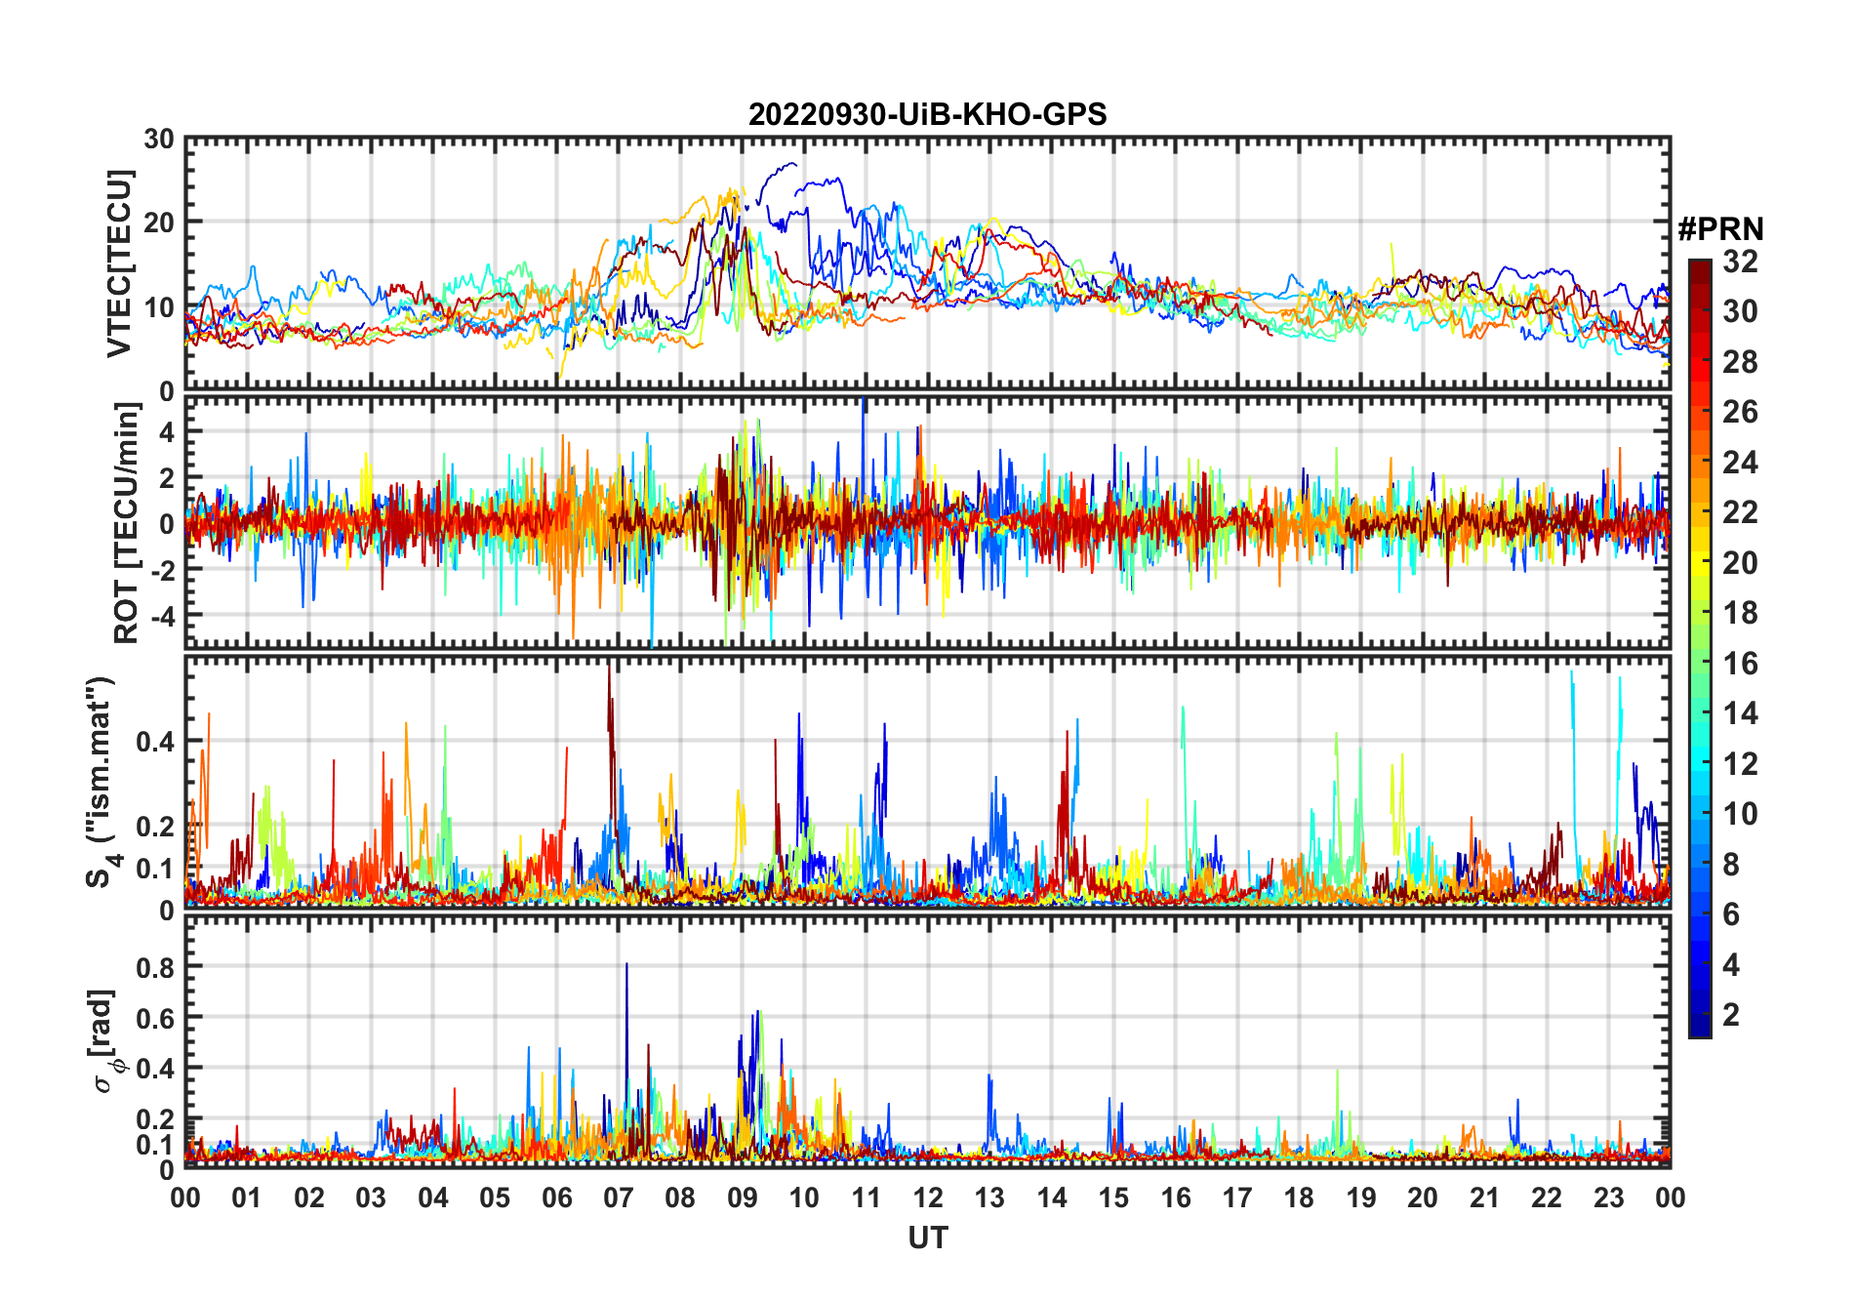Image resolution: width=1856 pixels, height=1298 pixels.
Task: Select the 12 hour label on the UT axis
Action: (928, 1197)
